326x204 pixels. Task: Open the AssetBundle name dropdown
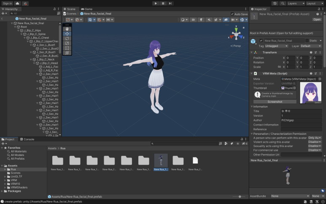(290, 196)
